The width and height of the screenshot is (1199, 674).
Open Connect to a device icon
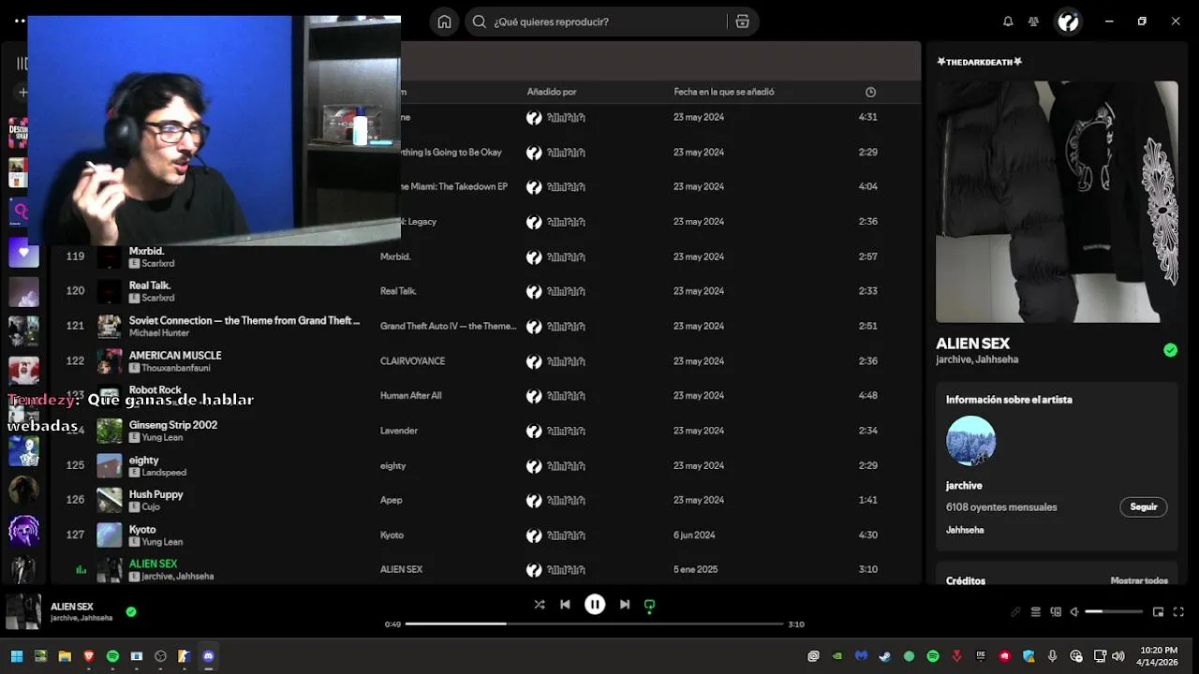(1056, 612)
